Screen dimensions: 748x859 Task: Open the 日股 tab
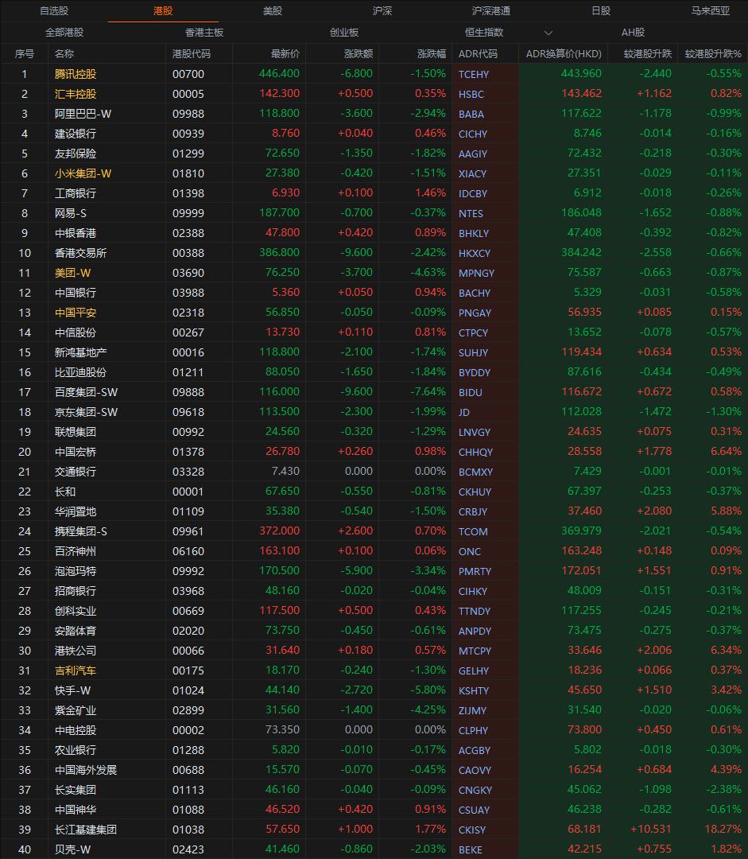(601, 11)
